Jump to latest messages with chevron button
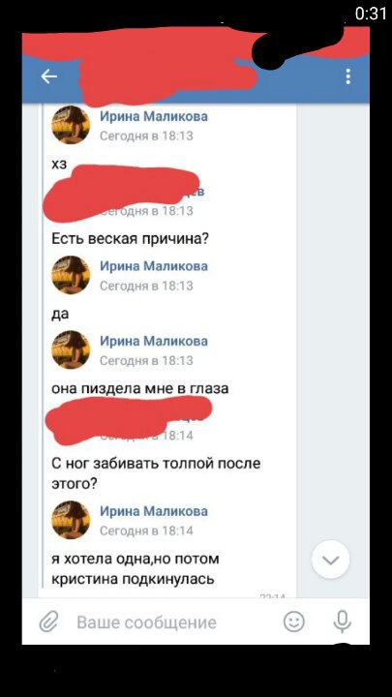Viewport: 392px width, 697px height. (331, 560)
